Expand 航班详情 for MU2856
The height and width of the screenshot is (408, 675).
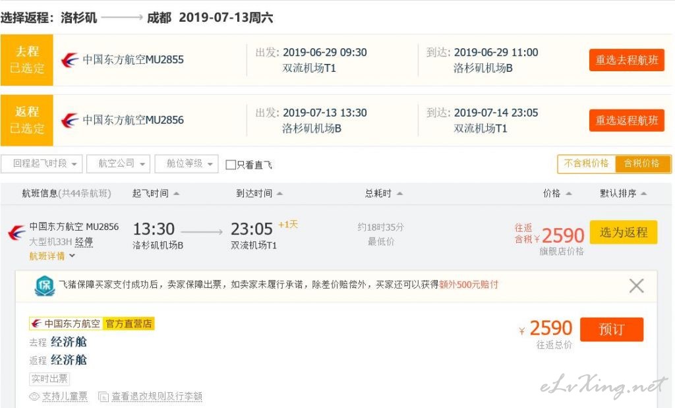[x=52, y=256]
